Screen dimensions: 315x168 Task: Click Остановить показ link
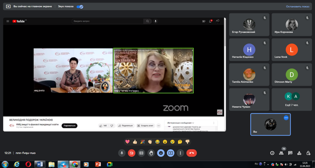click(x=298, y=6)
